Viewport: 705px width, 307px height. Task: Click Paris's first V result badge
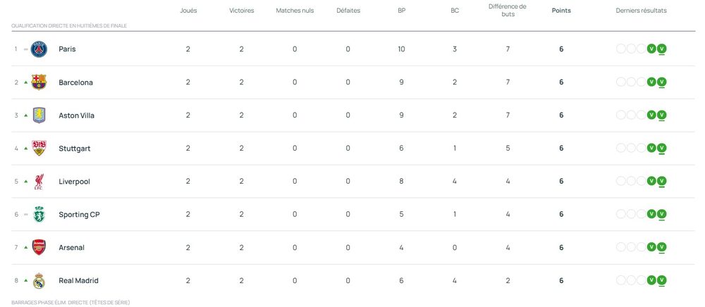[x=651, y=49]
